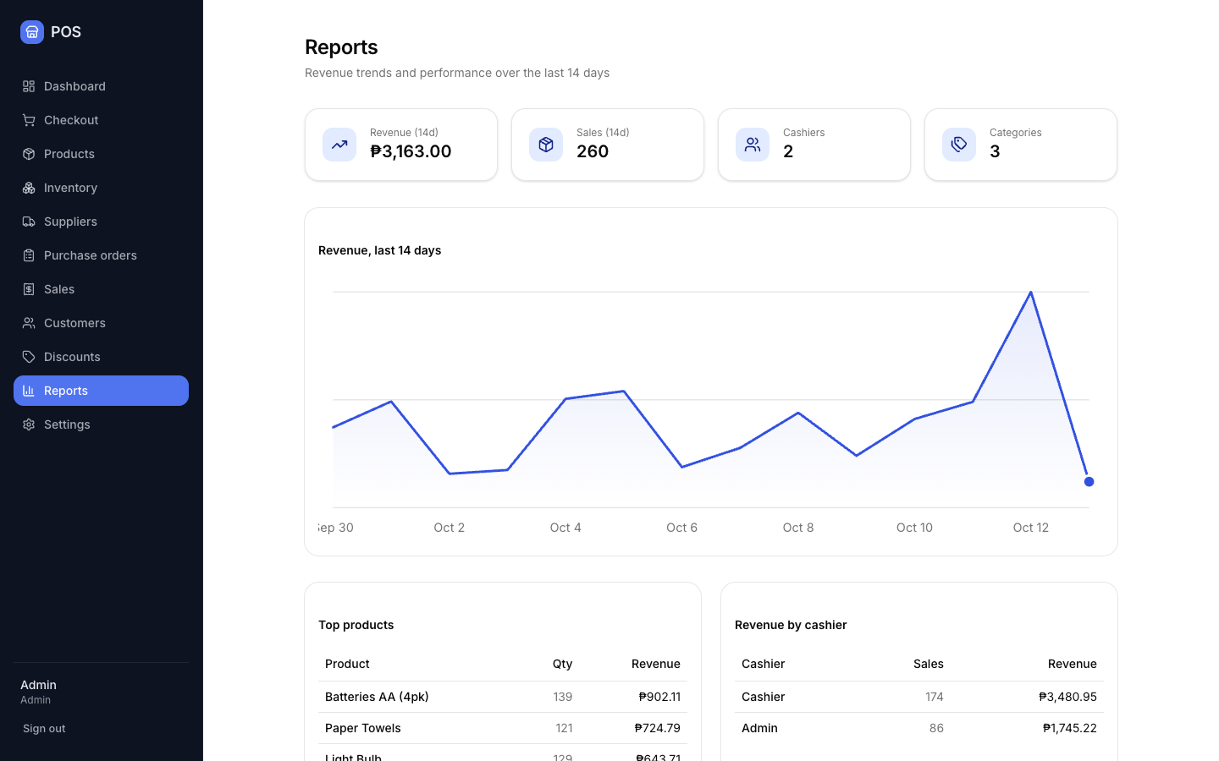The width and height of the screenshot is (1219, 761).
Task: Click the Revenue by cashier heading
Action: tap(791, 625)
